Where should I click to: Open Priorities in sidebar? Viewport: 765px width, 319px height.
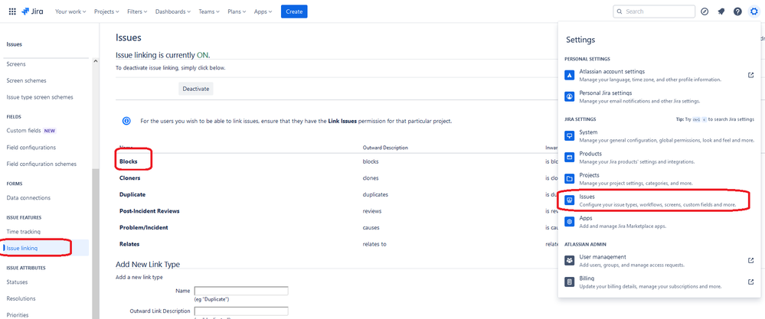coord(18,315)
